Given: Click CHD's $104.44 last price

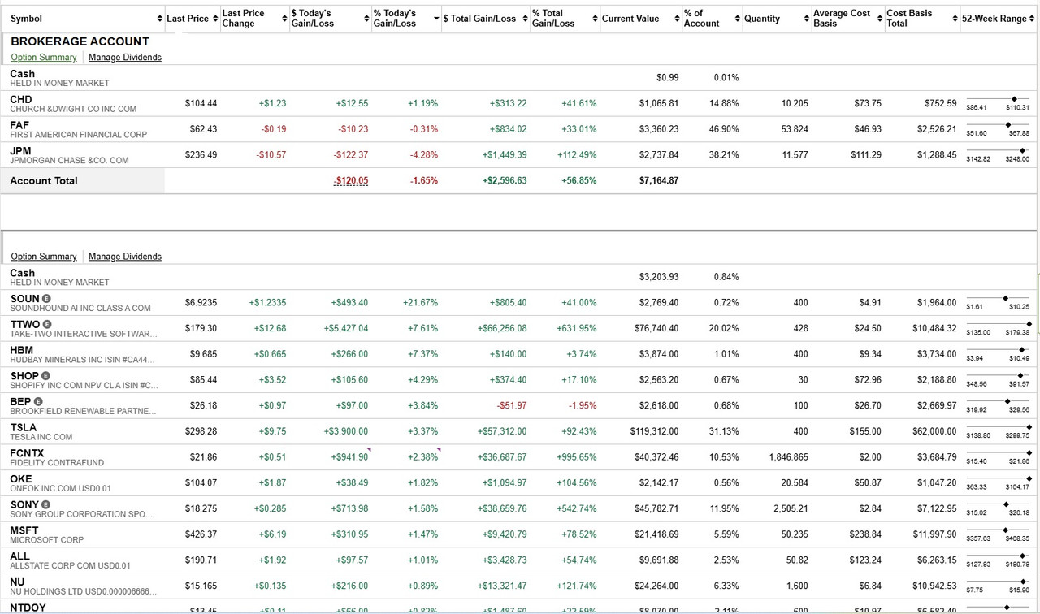Looking at the screenshot, I should point(201,103).
